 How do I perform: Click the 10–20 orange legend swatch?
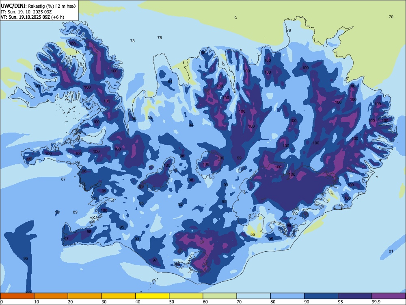pos(51,296)
